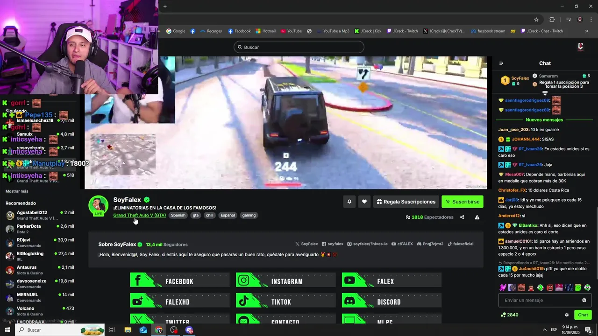Click the Windows Start button
The height and width of the screenshot is (336, 598).
pos(7,330)
